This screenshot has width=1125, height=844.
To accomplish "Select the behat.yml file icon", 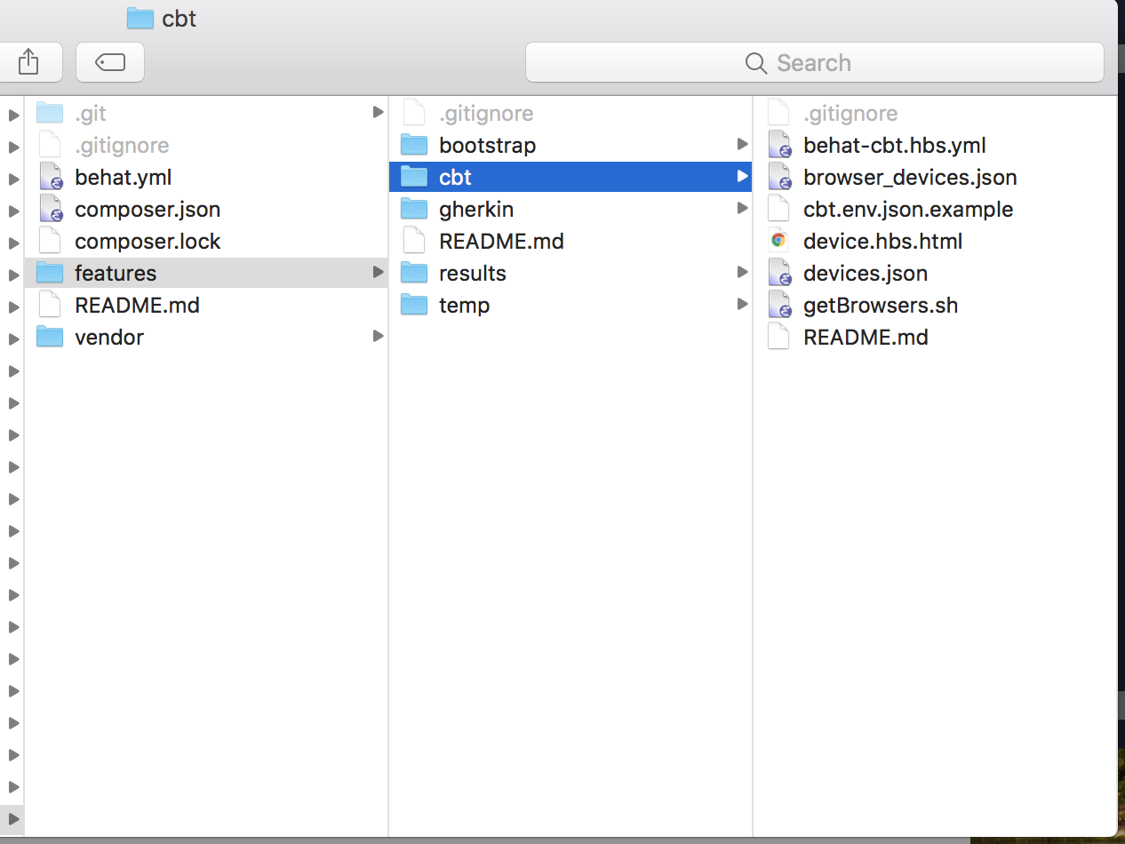I will click(52, 177).
